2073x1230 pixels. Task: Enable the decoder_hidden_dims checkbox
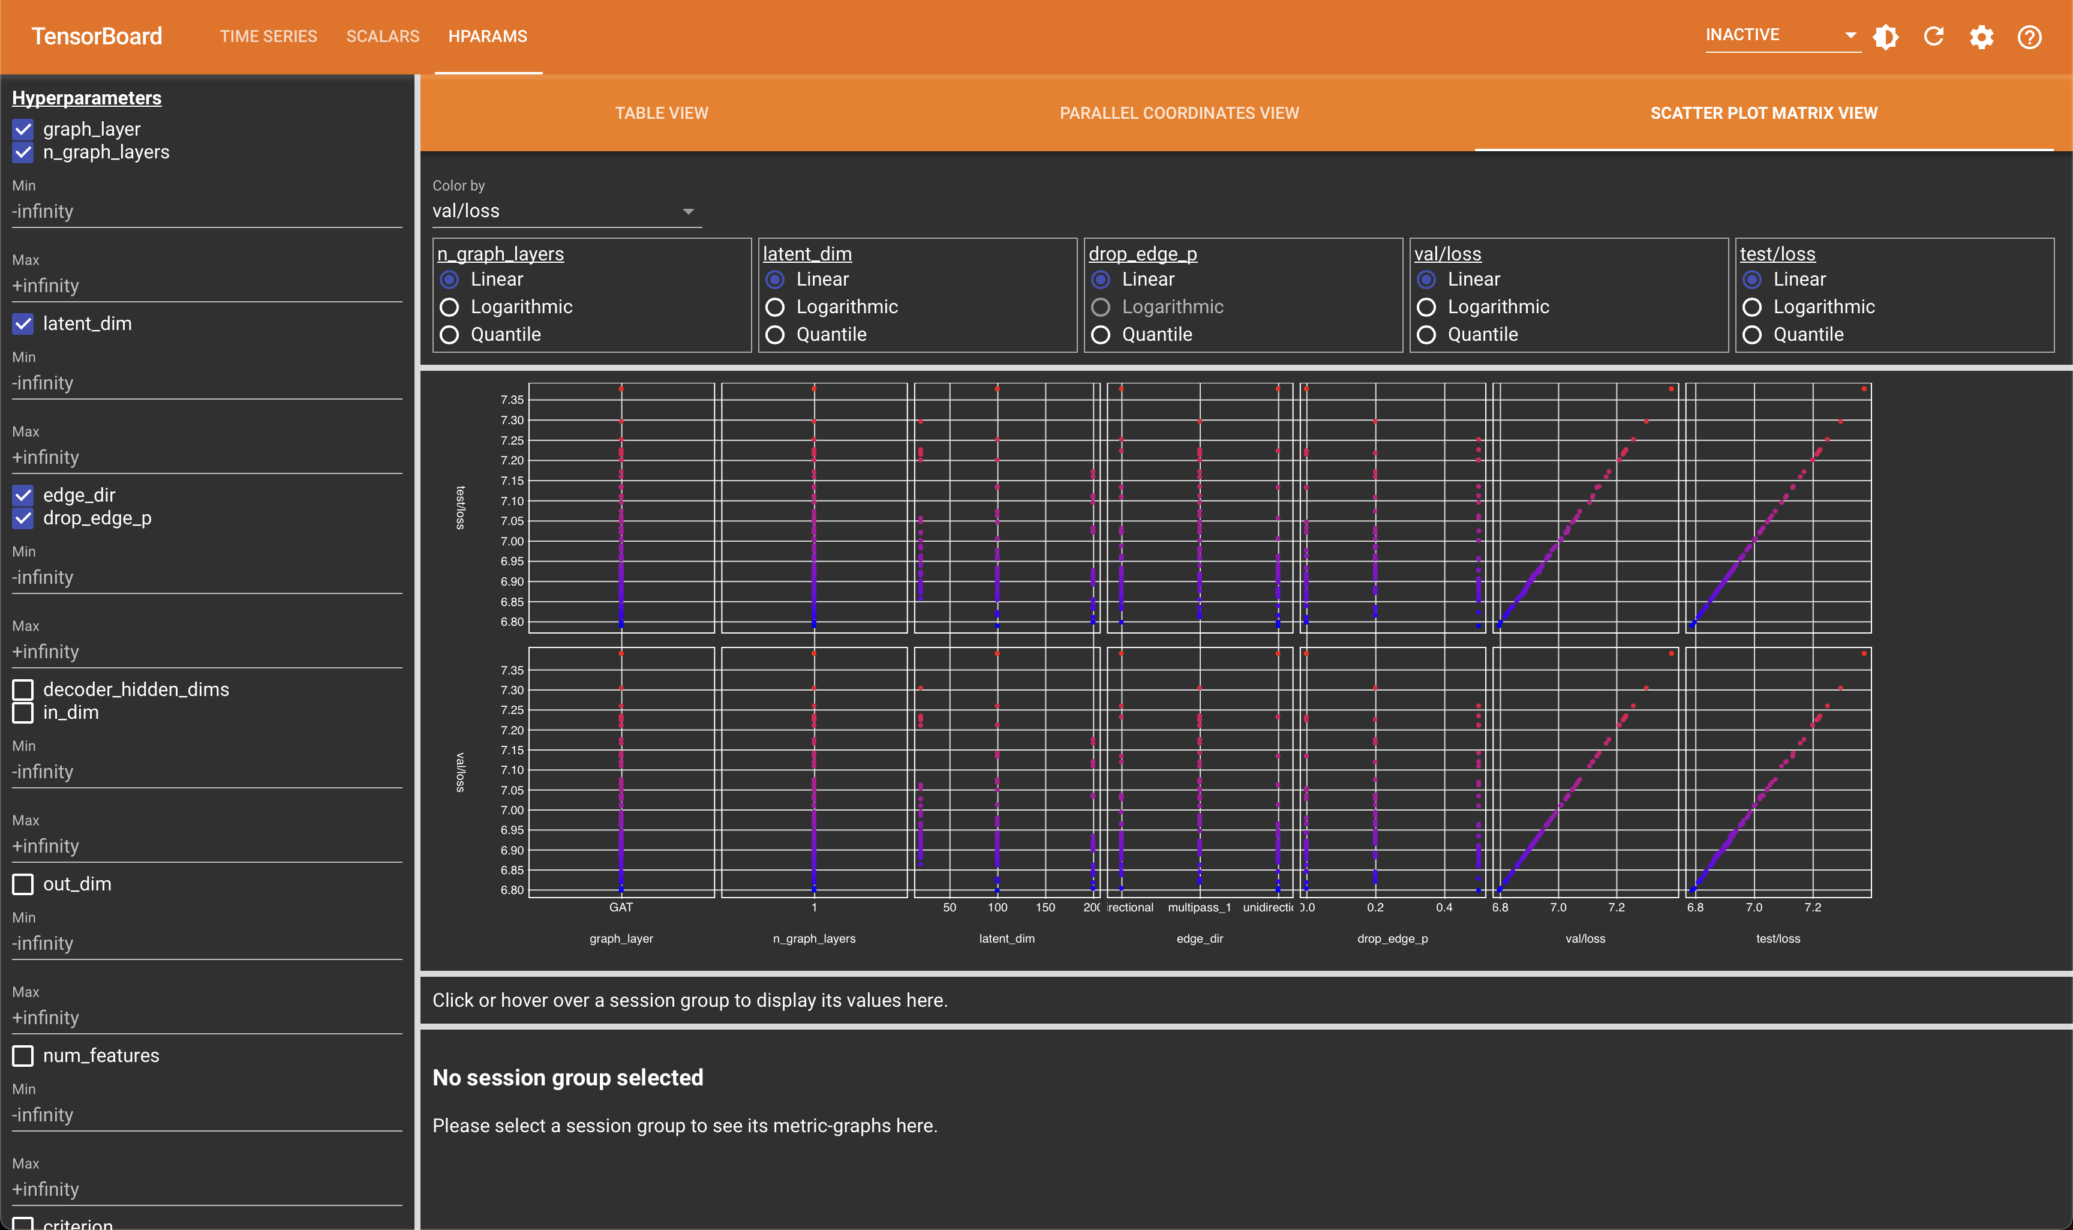point(23,689)
